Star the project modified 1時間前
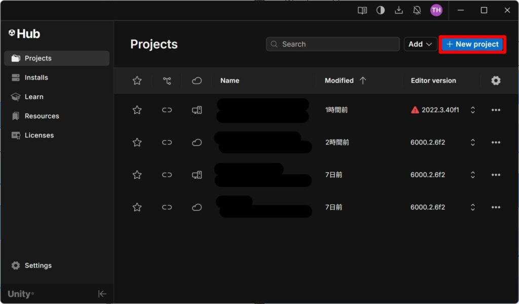The image size is (519, 304). (137, 110)
